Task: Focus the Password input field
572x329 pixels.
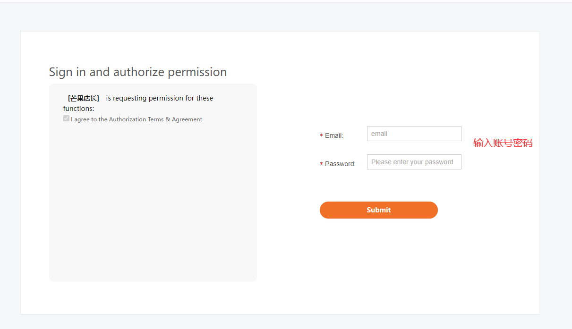Action: pyautogui.click(x=414, y=162)
